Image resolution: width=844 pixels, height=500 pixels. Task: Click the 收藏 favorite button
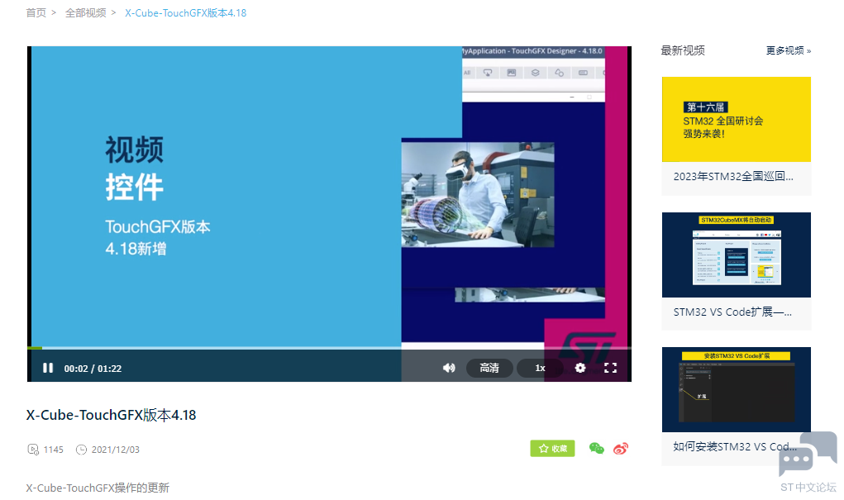click(552, 448)
